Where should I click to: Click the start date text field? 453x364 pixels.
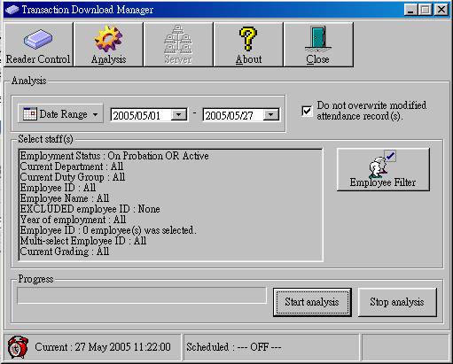[x=141, y=115]
